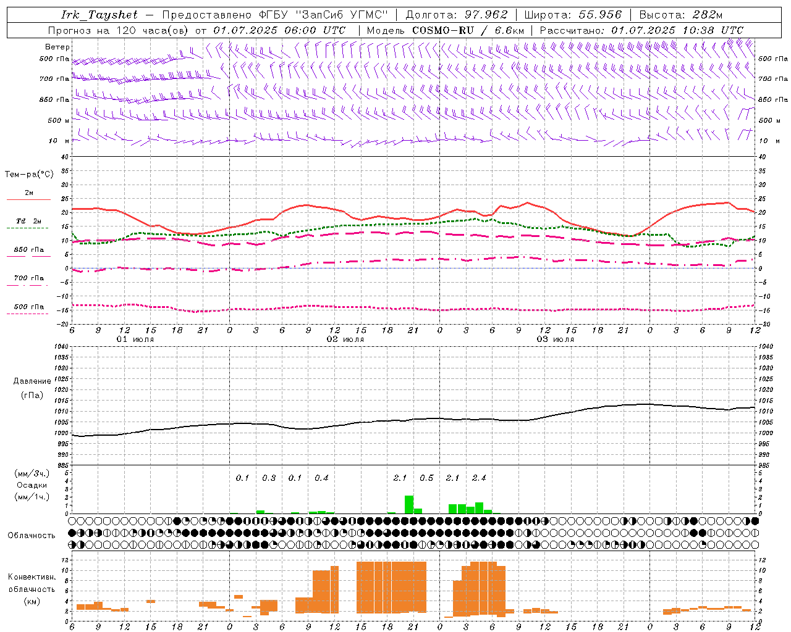Click the red 2м legend line sample

coord(28,200)
